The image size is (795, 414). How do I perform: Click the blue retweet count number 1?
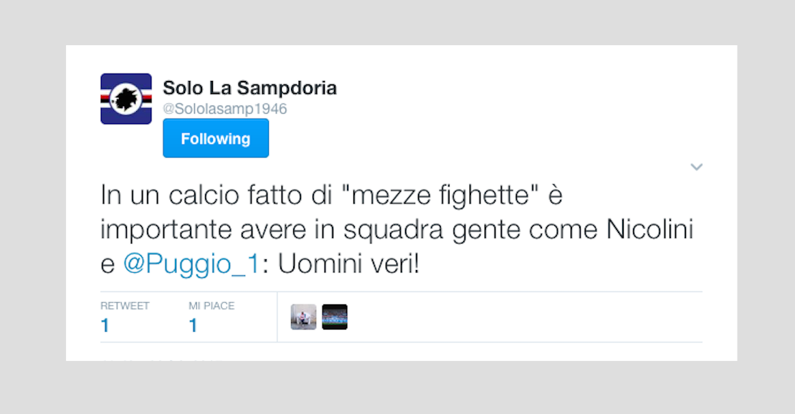105,325
